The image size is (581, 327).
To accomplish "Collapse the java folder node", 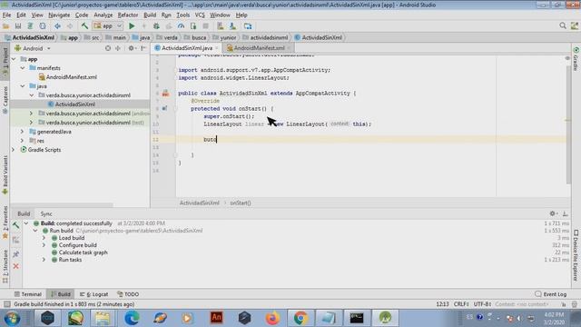I will click(x=23, y=86).
